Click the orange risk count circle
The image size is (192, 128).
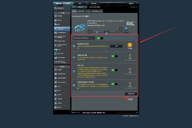coord(130,45)
